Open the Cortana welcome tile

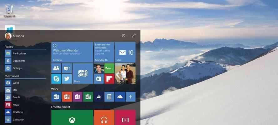pyautogui.click(x=72, y=52)
